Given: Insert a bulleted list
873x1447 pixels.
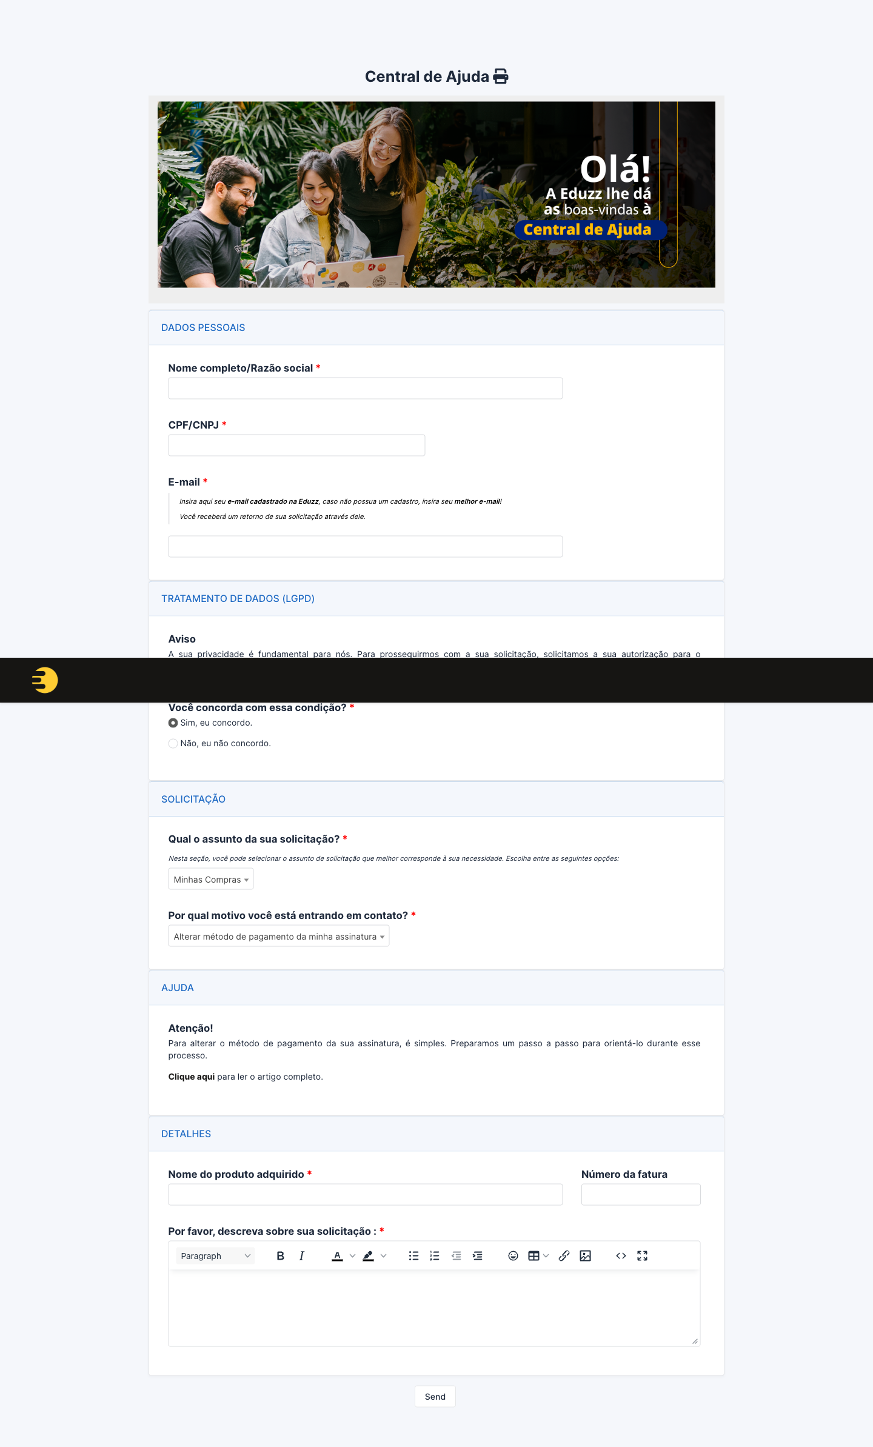Looking at the screenshot, I should [413, 1255].
